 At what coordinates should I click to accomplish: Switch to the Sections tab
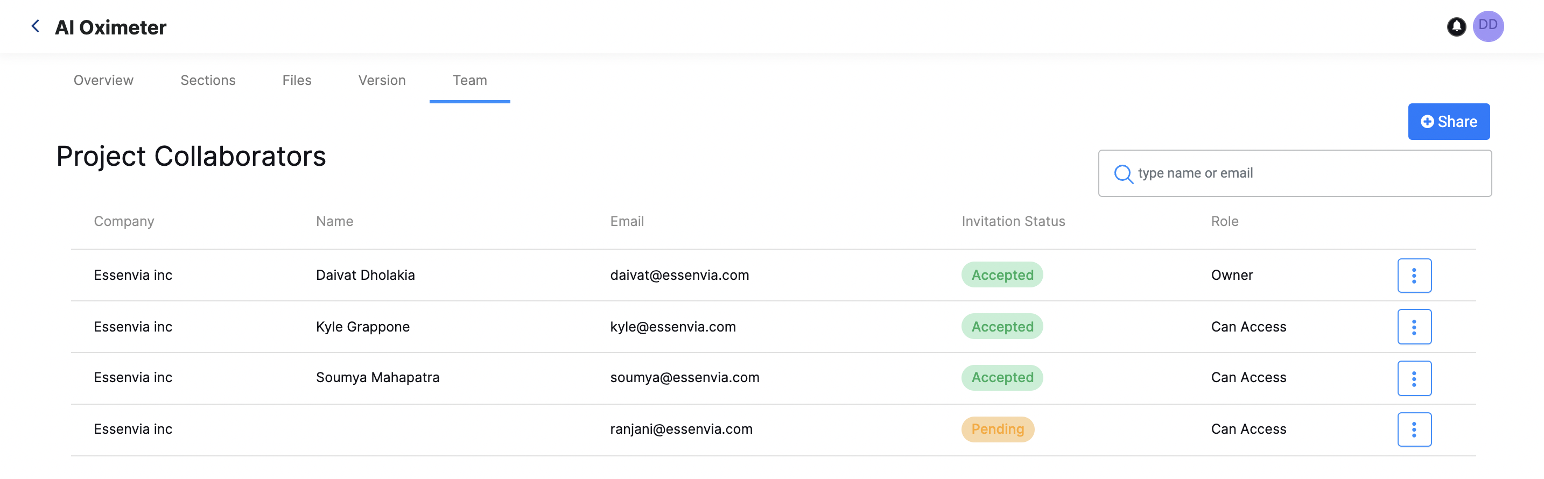208,80
